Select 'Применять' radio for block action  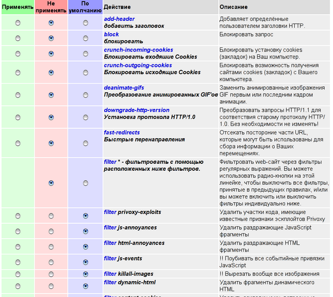[18, 38]
